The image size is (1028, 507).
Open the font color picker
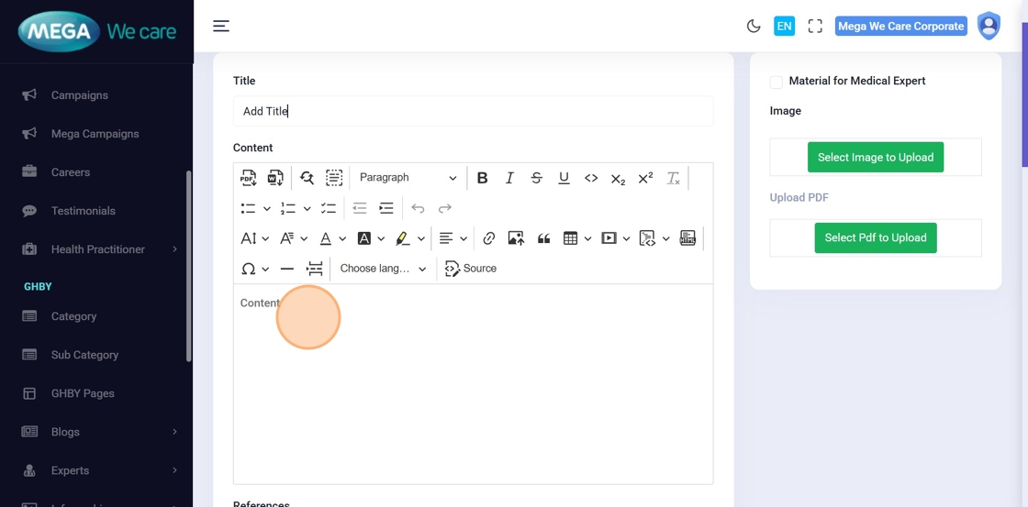tap(326, 238)
